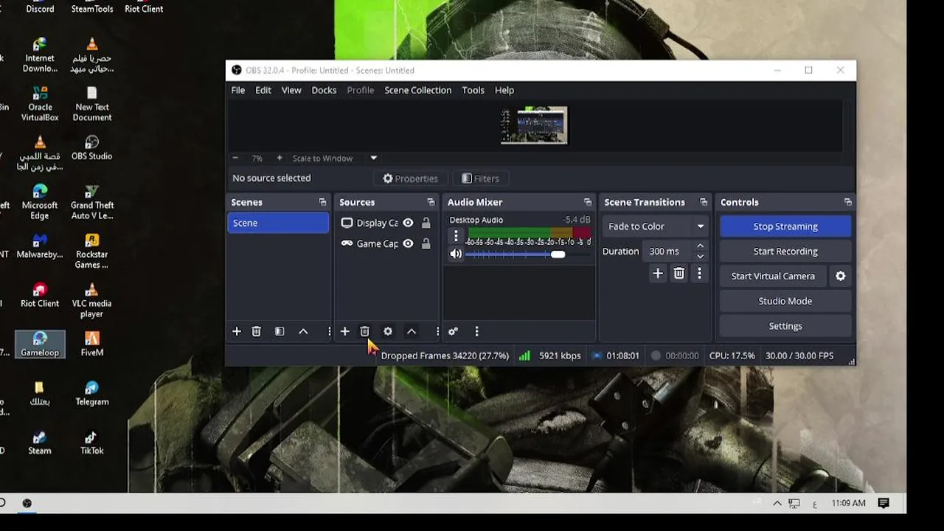The width and height of the screenshot is (944, 531).
Task: Open scene filters from the Scenes toolbar
Action: click(280, 332)
